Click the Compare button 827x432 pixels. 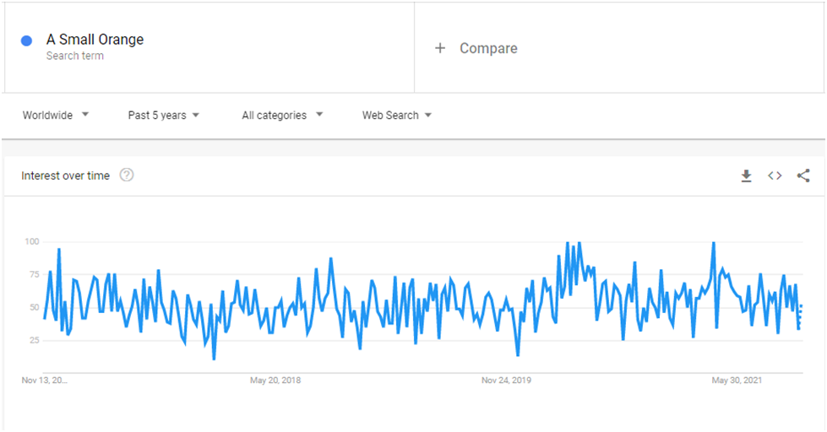pyautogui.click(x=488, y=48)
